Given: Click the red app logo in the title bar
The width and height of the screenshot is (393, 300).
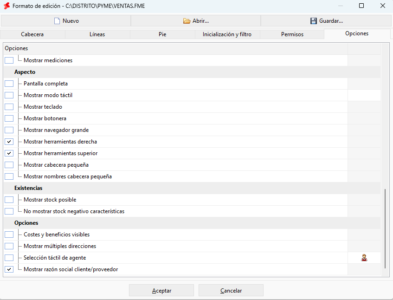Looking at the screenshot, I should 7,6.
